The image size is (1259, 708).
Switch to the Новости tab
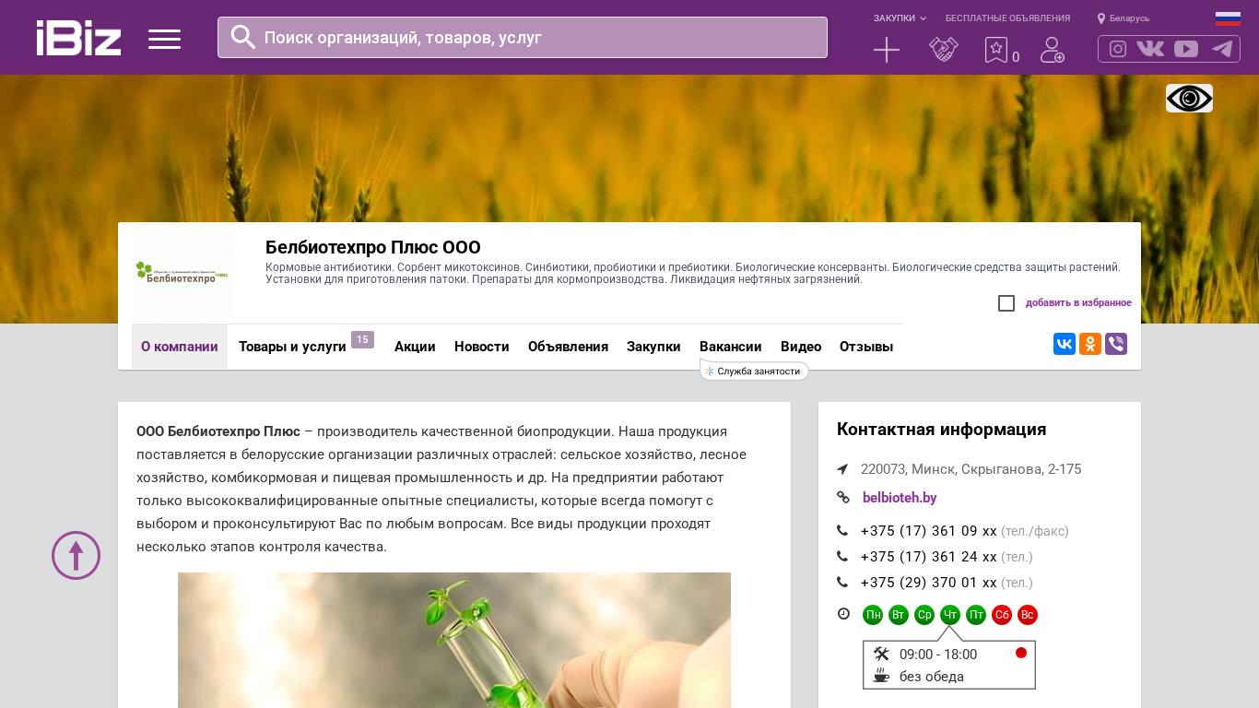pyautogui.click(x=482, y=347)
